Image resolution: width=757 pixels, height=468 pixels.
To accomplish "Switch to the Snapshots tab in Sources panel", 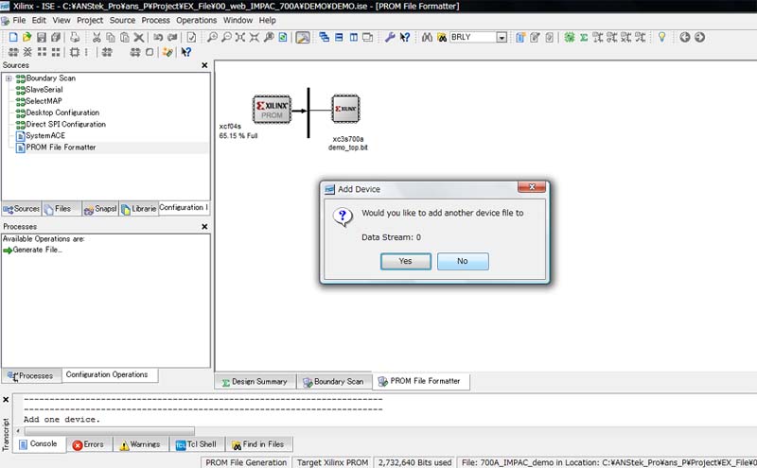I will [x=100, y=209].
